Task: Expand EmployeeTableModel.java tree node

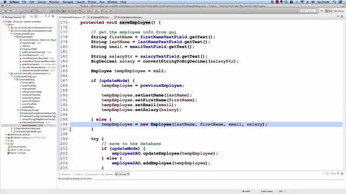Action: (12, 131)
